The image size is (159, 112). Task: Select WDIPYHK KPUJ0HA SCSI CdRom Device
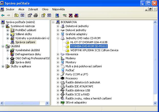pos(94,50)
